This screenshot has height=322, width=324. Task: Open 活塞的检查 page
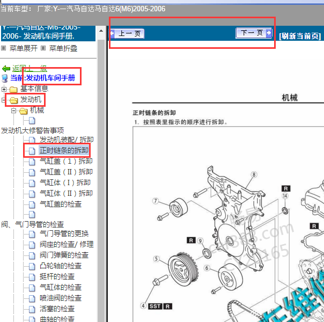[57, 309]
